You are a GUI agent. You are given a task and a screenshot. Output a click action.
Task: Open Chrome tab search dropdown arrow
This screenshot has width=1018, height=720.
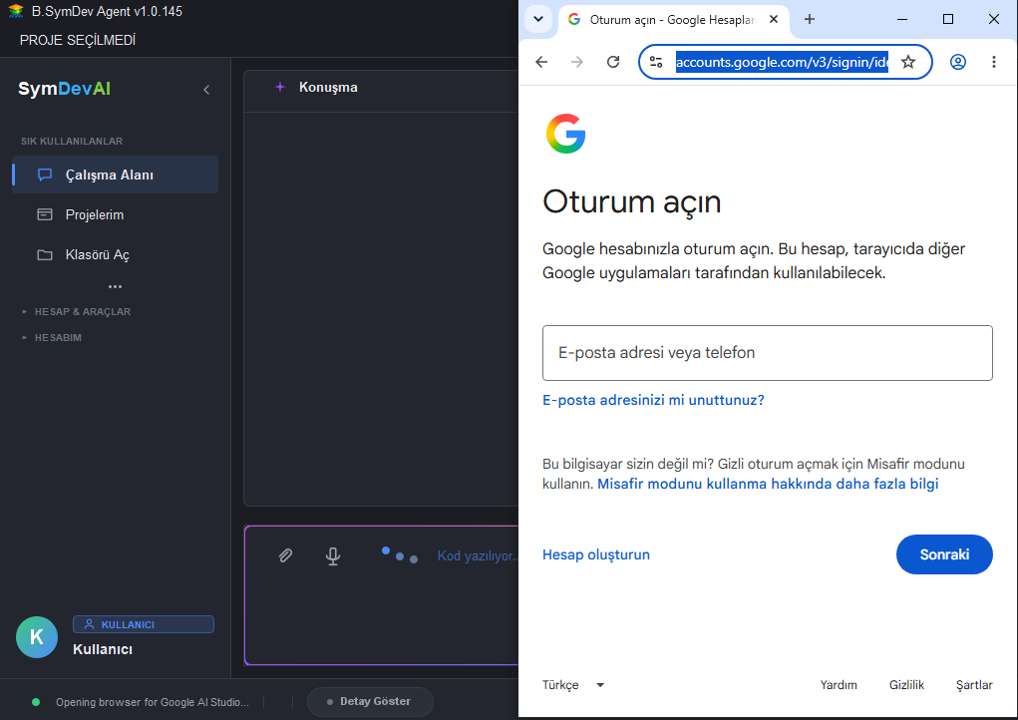tap(538, 19)
